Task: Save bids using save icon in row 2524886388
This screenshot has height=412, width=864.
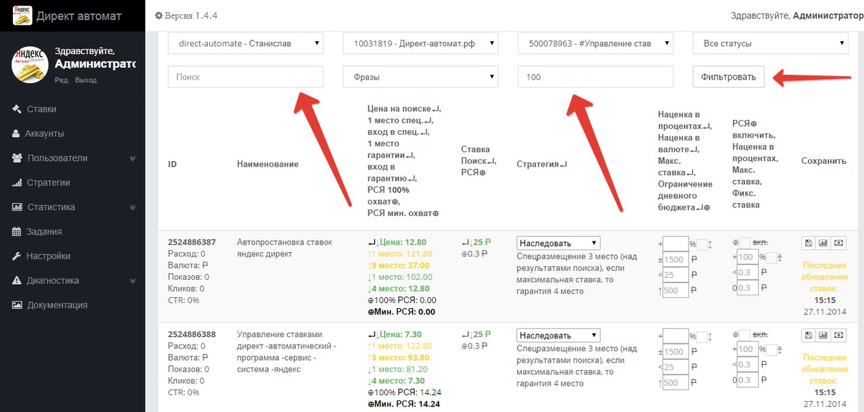Action: 807,334
